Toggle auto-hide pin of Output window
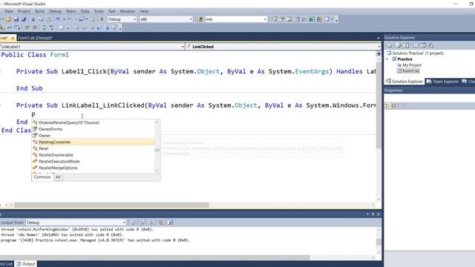The height and width of the screenshot is (267, 475). [x=373, y=214]
